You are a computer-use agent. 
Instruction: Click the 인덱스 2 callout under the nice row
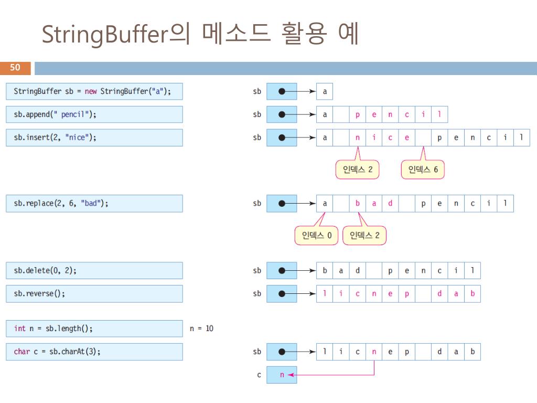pyautogui.click(x=357, y=169)
